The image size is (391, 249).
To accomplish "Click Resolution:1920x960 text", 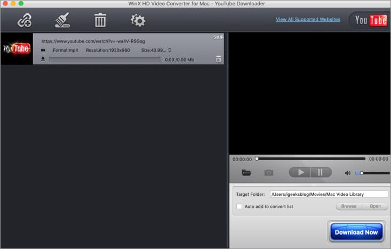I will point(108,50).
